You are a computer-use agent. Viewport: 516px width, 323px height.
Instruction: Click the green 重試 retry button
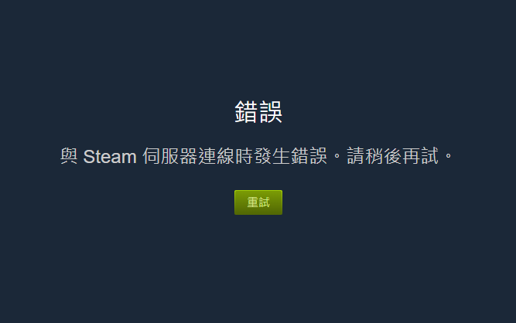pos(258,202)
